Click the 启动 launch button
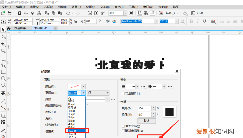 click(199, 13)
